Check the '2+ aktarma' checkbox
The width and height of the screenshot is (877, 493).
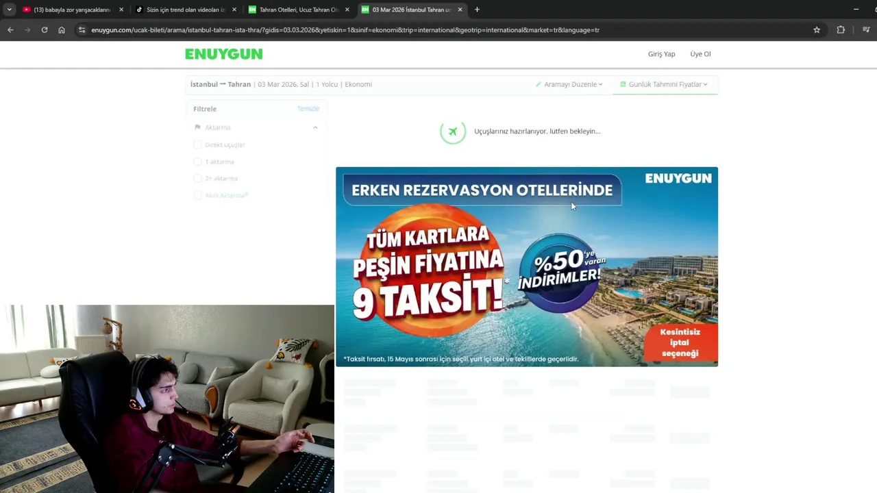(197, 178)
